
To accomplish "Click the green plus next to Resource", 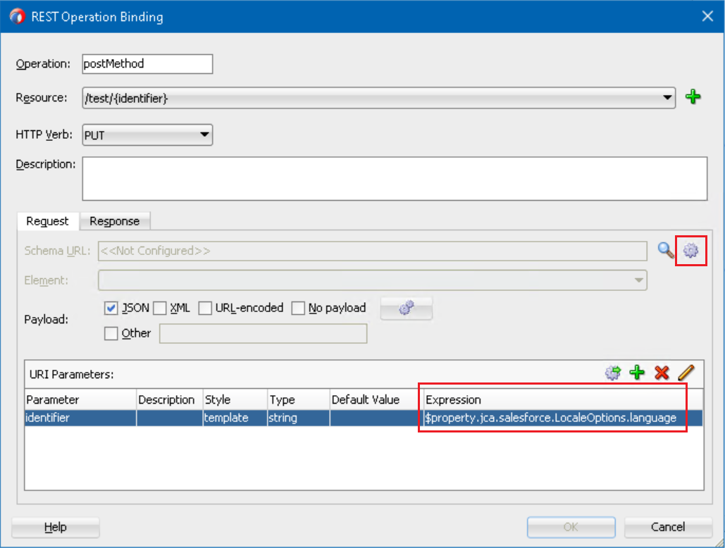I will pyautogui.click(x=693, y=98).
